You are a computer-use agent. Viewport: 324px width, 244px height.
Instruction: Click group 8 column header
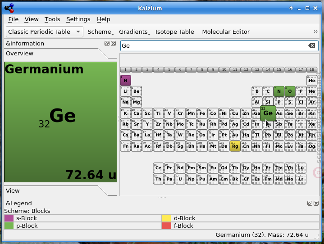pos(202,70)
